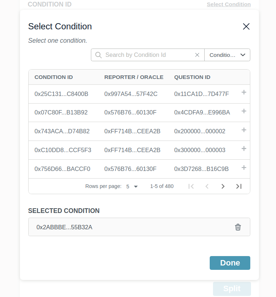Add condition 0x07C80F...B13B92 with plus icon
The image size is (276, 297).
244,111
